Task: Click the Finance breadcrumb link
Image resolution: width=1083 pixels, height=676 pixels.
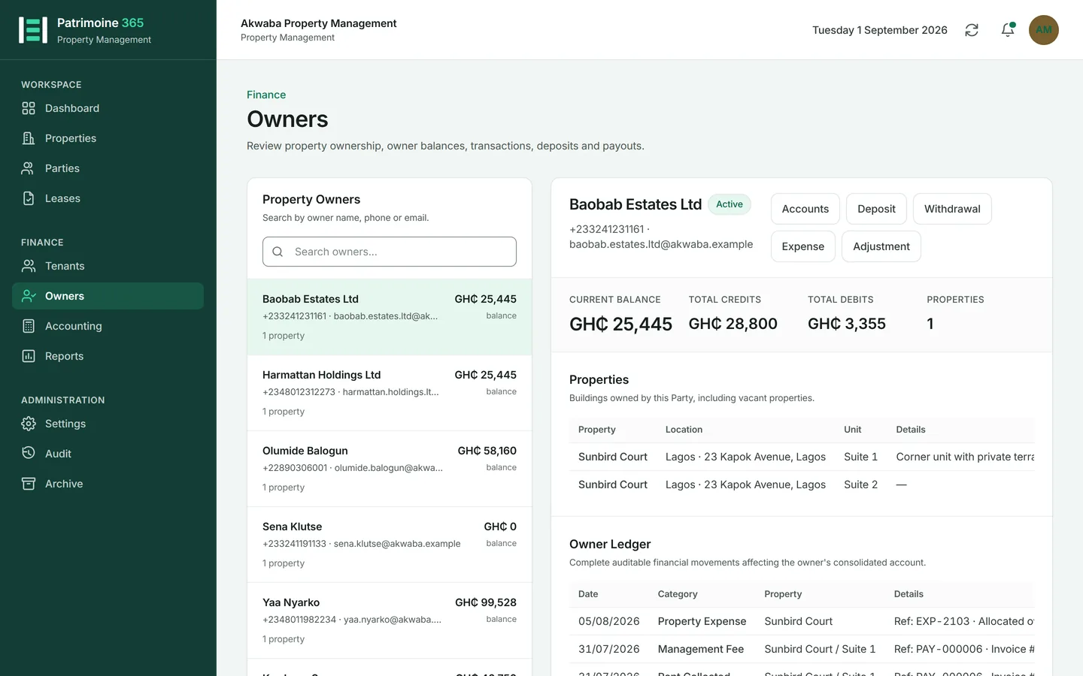Action: point(266,95)
